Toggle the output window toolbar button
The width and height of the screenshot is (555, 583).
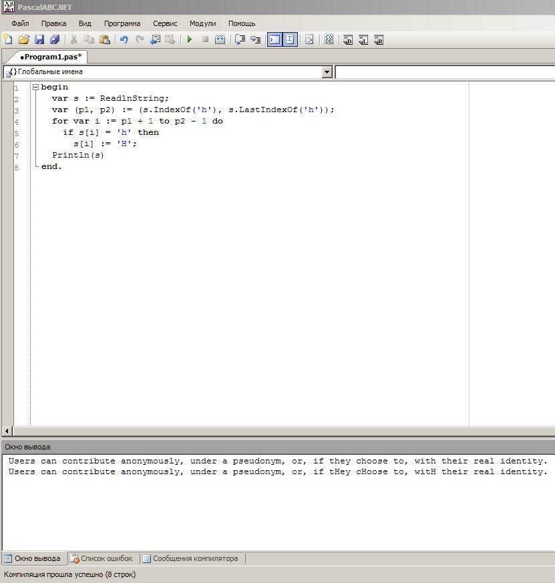coord(274,40)
